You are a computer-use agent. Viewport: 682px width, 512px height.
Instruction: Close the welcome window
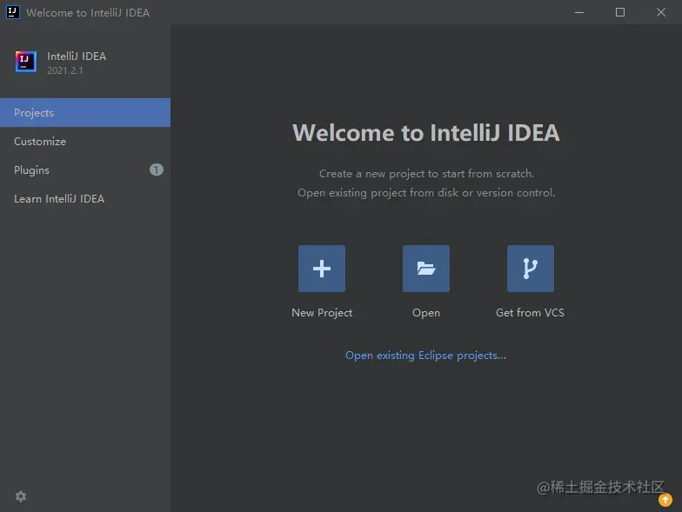[661, 12]
